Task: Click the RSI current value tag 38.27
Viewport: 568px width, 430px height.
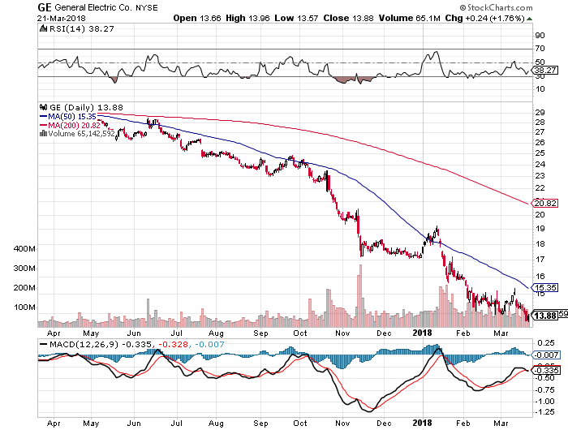Action: coord(544,70)
